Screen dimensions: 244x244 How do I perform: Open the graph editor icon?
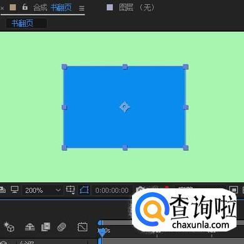point(83,227)
